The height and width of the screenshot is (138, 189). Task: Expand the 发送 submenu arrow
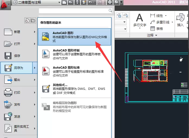[x=35, y=116]
